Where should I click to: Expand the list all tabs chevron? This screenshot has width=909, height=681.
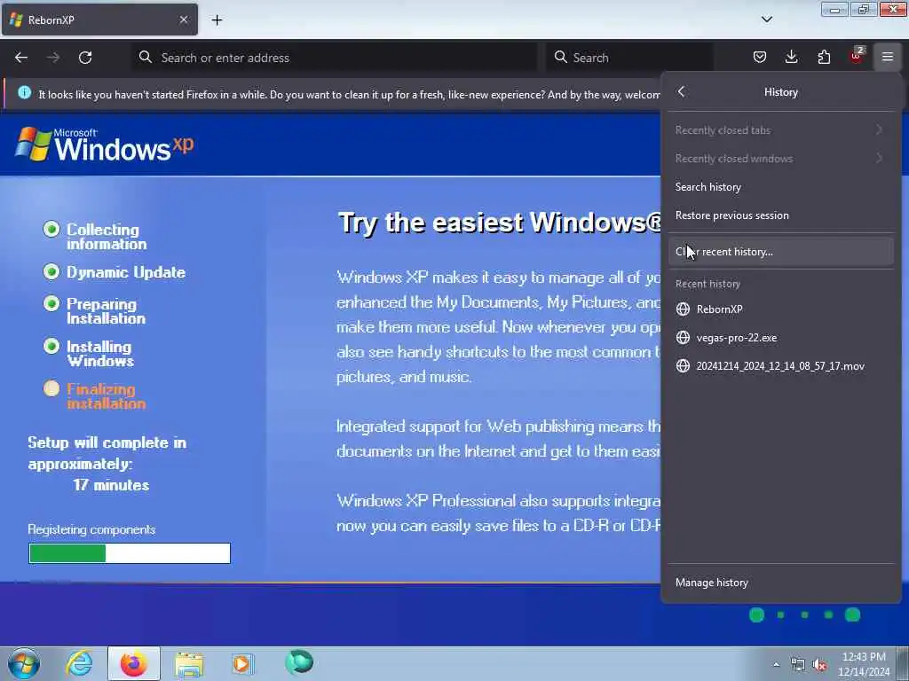click(766, 20)
